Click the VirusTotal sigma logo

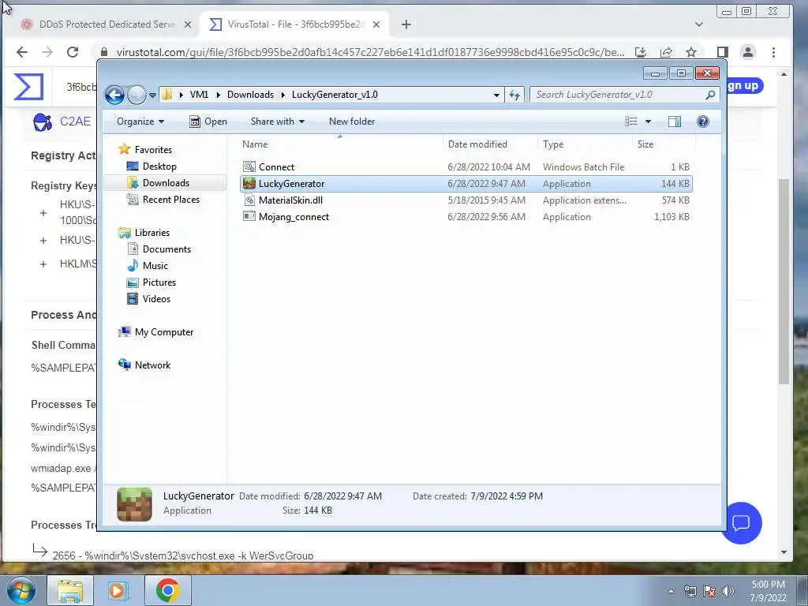coord(28,87)
